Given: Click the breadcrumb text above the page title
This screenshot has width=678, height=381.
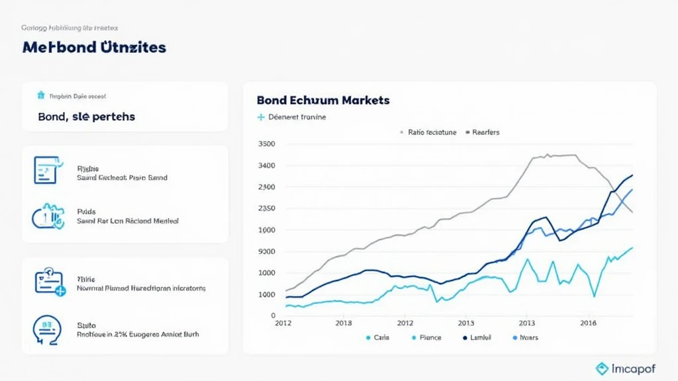Looking at the screenshot, I should click(x=70, y=28).
